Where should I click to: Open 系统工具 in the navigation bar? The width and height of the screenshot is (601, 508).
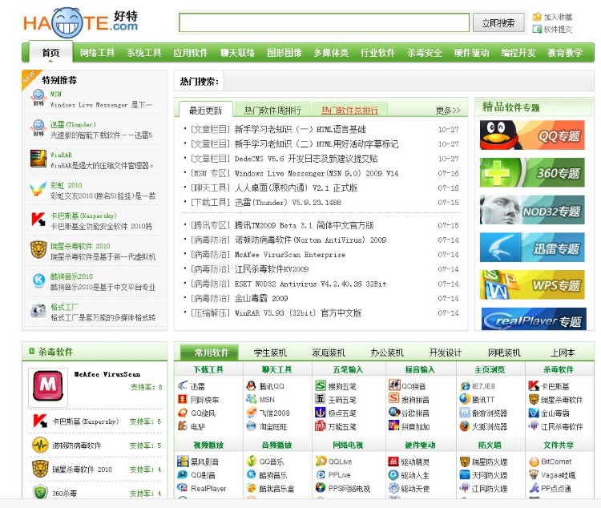[x=144, y=53]
